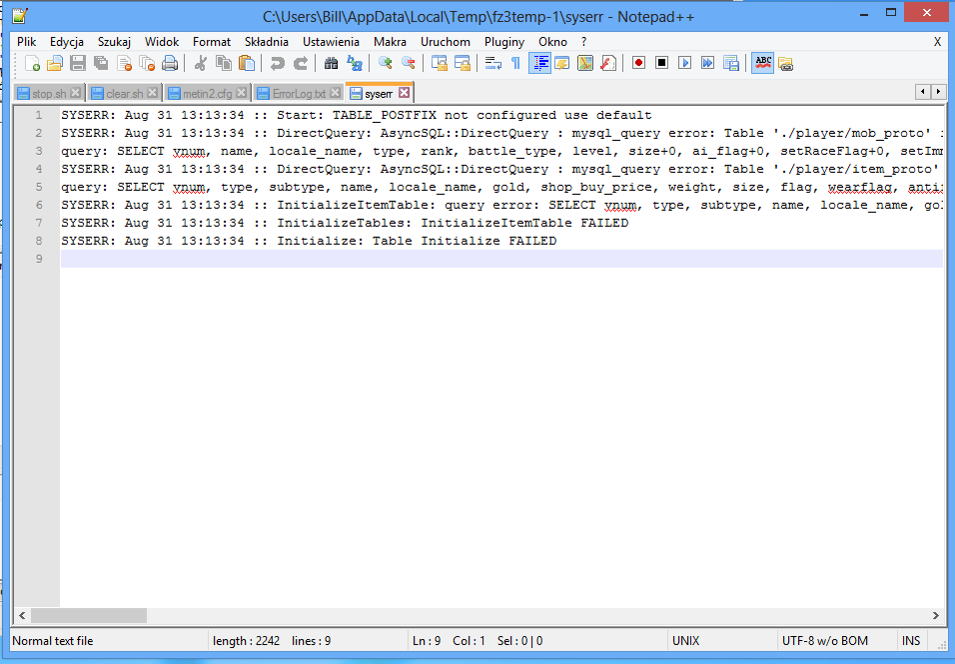The height and width of the screenshot is (664, 955).
Task: Create a new document with toolbar icon
Action: click(32, 63)
